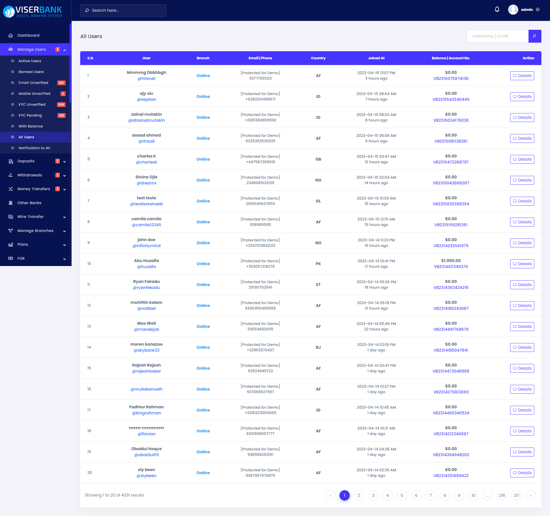Select Email Unverified from sidebar menu
550x516 pixels.
click(x=34, y=82)
